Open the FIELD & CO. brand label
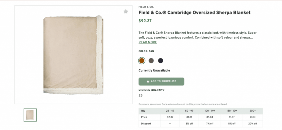 (x=146, y=7)
